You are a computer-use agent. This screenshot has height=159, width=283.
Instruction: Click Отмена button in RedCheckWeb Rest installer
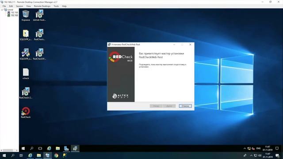pyautogui.click(x=185, y=106)
